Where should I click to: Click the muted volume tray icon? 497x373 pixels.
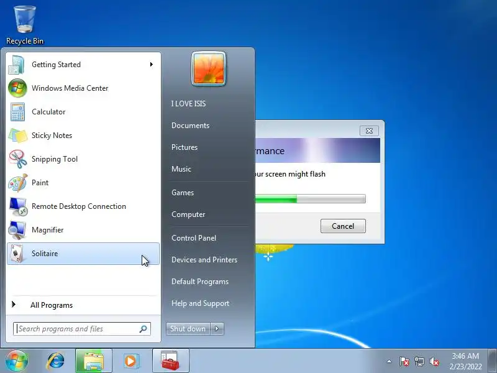point(434,361)
